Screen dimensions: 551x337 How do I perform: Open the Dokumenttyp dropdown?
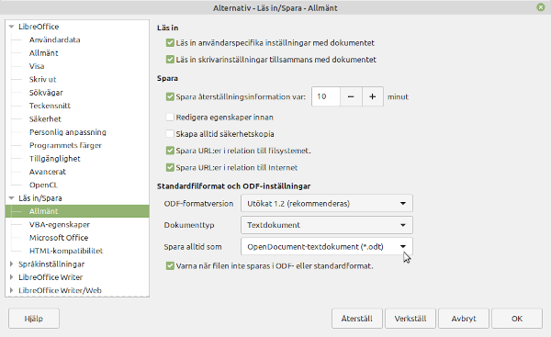tap(327, 225)
